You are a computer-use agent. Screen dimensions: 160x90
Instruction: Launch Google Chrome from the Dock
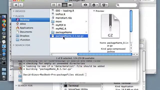click(x=4, y=21)
